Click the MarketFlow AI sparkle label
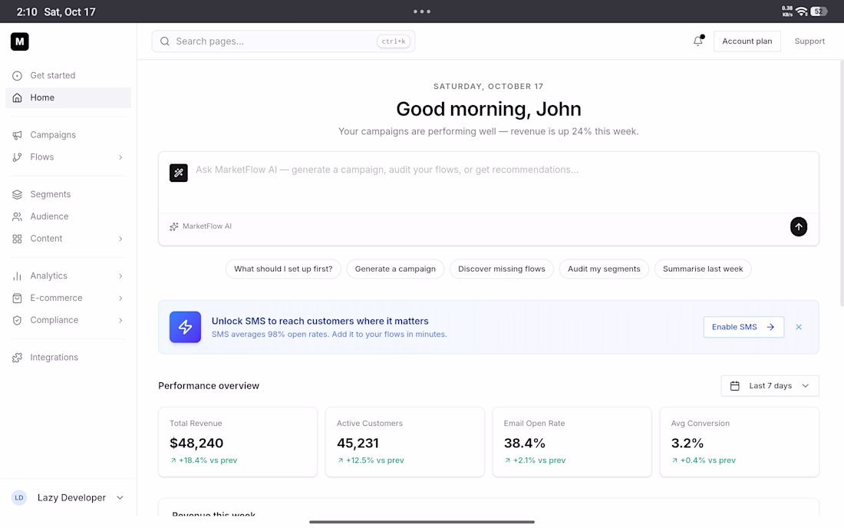Screen dimensions: 844x528 [200, 226]
